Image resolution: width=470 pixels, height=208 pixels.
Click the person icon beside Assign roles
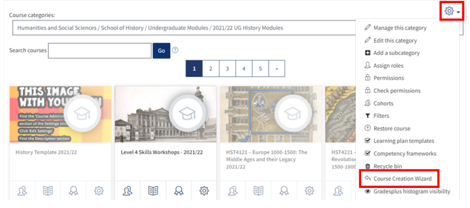coord(368,65)
